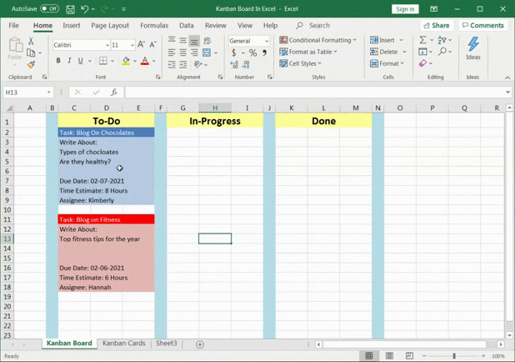Open the Ideas pane

coord(472,48)
